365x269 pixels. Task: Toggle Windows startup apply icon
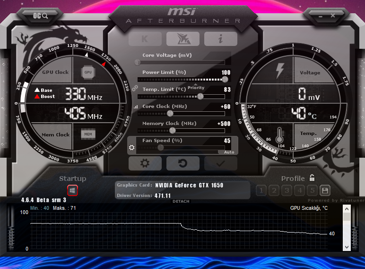(x=72, y=190)
